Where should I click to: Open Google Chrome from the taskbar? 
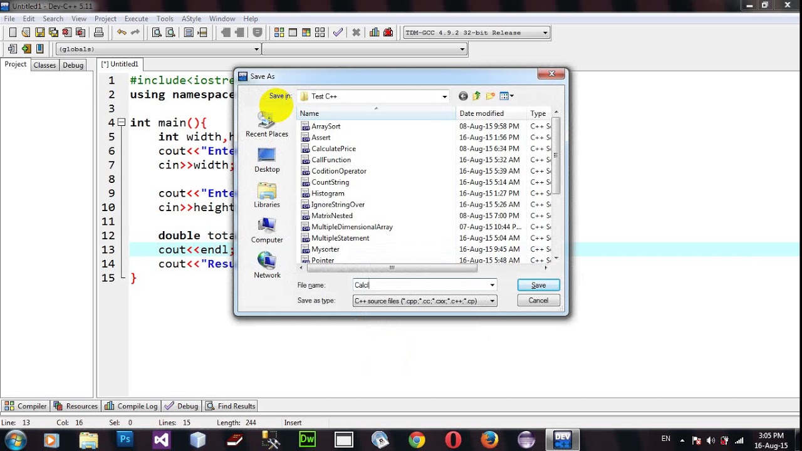(417, 440)
